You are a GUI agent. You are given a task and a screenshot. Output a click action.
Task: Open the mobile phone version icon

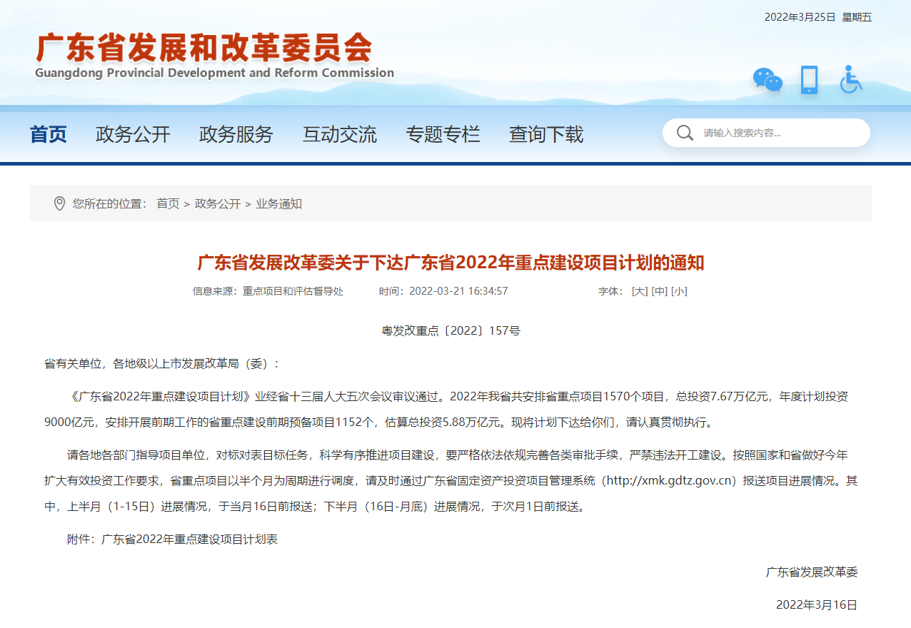[x=809, y=80]
